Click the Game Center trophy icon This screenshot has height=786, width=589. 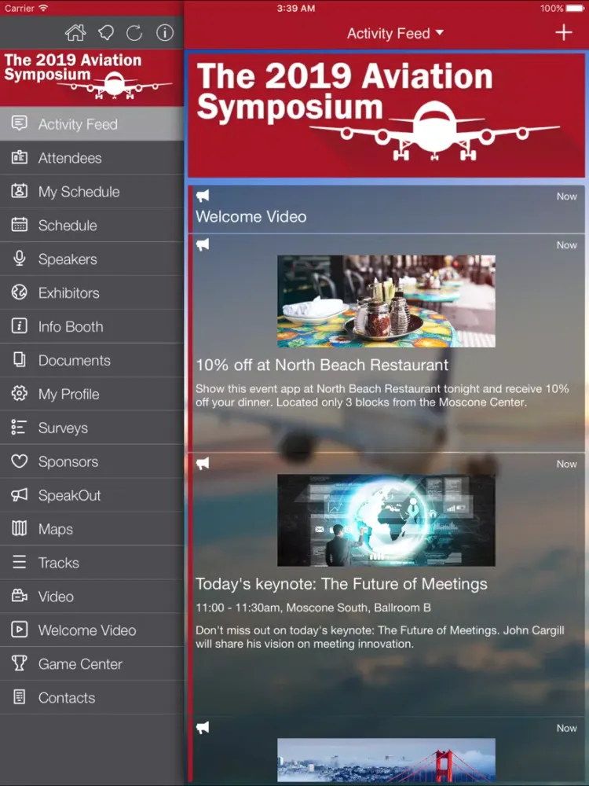click(x=20, y=664)
